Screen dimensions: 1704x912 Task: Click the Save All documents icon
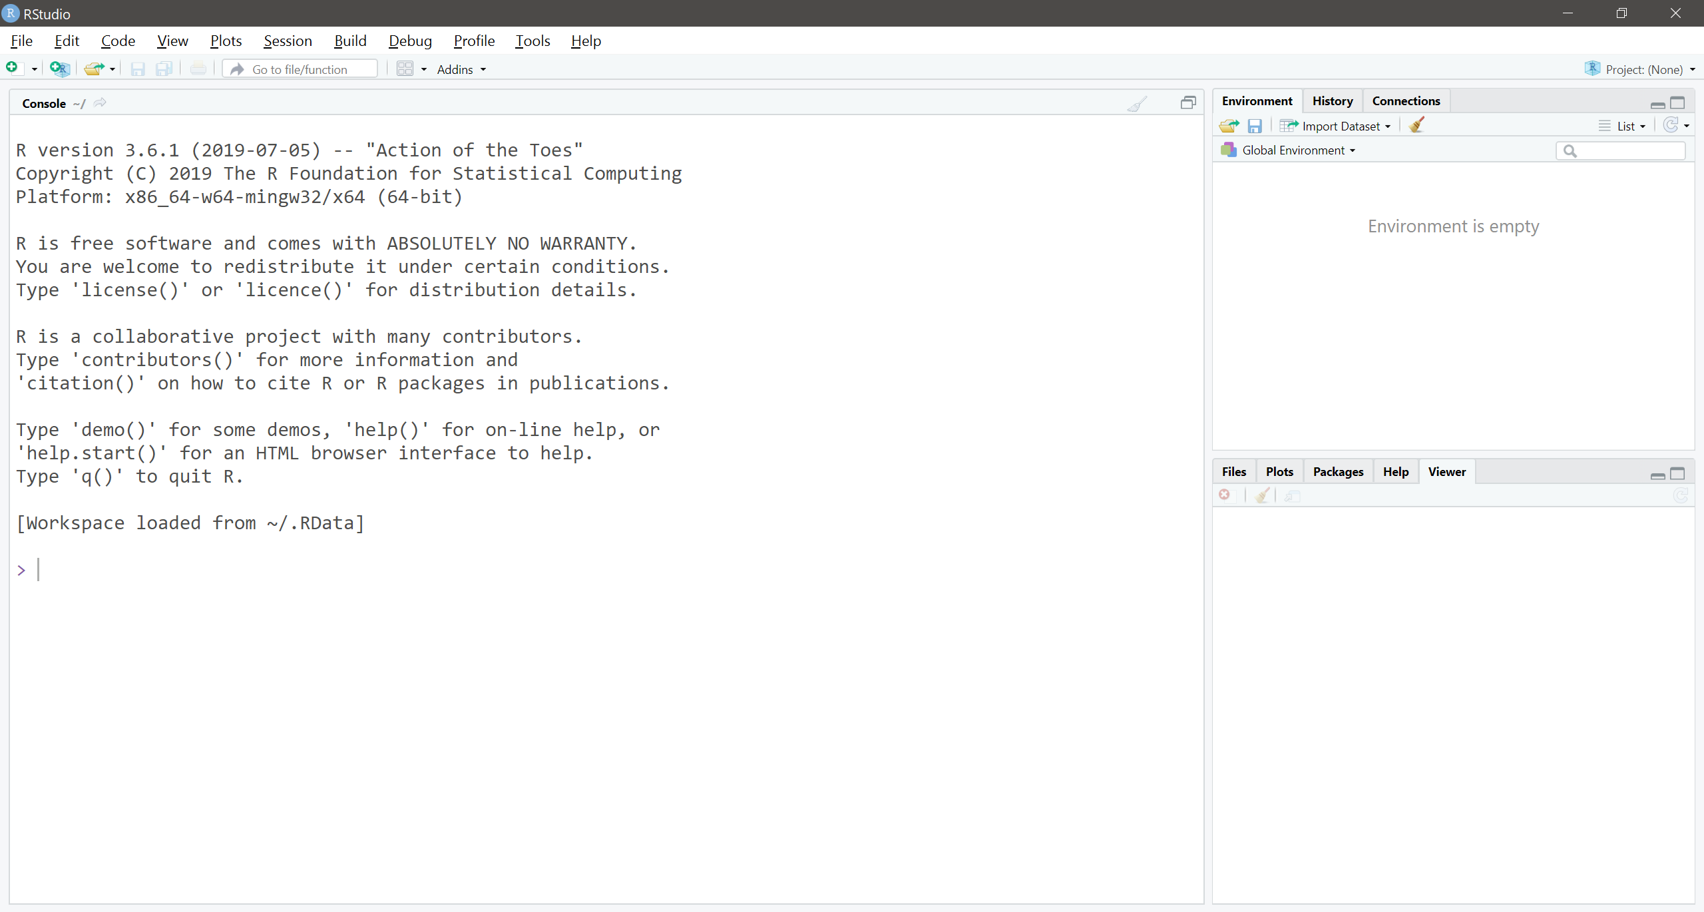(164, 69)
